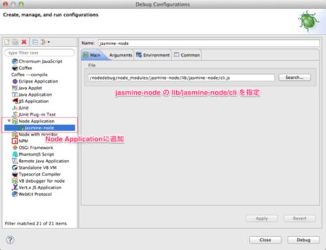The width and height of the screenshot is (326, 250).
Task: Select the jasmine-node configuration
Action: 40,128
